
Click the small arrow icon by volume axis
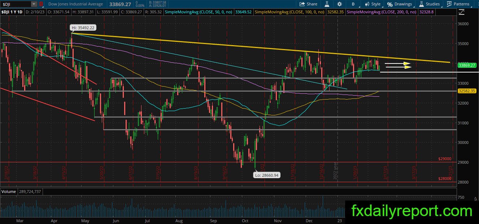476,198
